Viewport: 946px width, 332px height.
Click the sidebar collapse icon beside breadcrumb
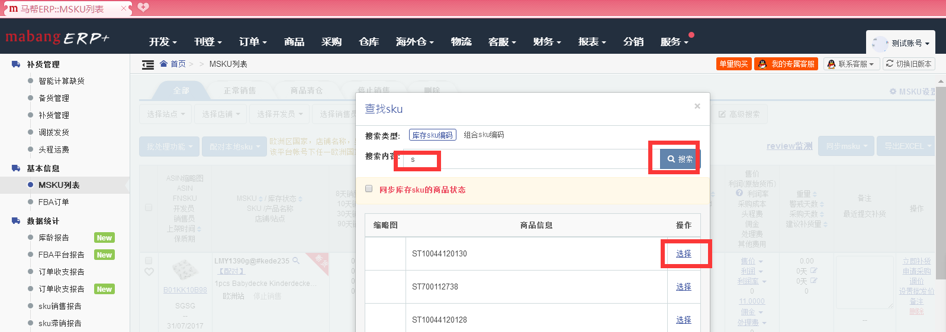[148, 64]
